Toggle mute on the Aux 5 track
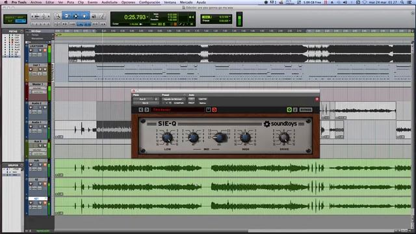Viewport: 416px width, 234px height. click(x=45, y=146)
